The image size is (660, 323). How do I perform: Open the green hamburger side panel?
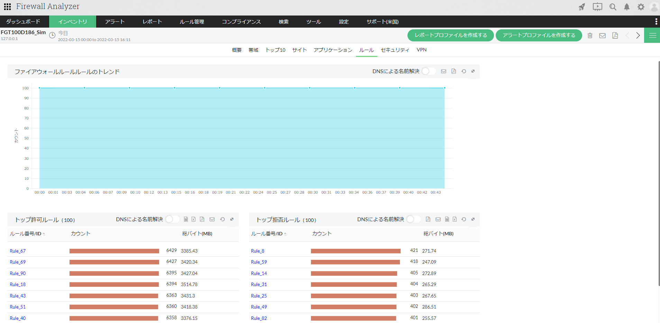tap(652, 36)
